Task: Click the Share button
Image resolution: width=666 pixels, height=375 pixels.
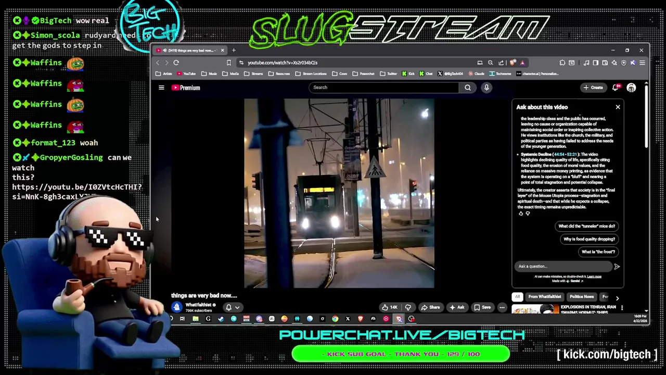Action: pyautogui.click(x=430, y=307)
